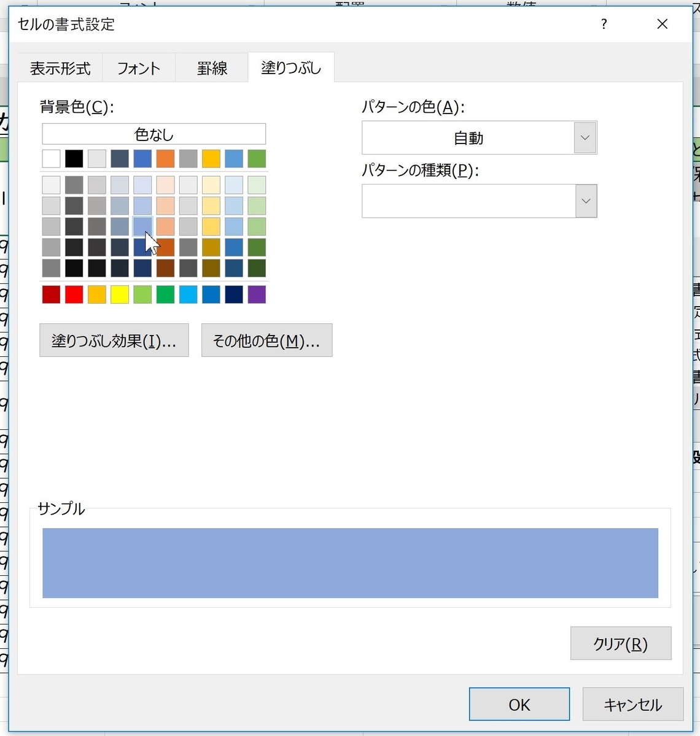This screenshot has height=736, width=700.
Task: Select the red standard color swatch
Action: pyautogui.click(x=73, y=294)
